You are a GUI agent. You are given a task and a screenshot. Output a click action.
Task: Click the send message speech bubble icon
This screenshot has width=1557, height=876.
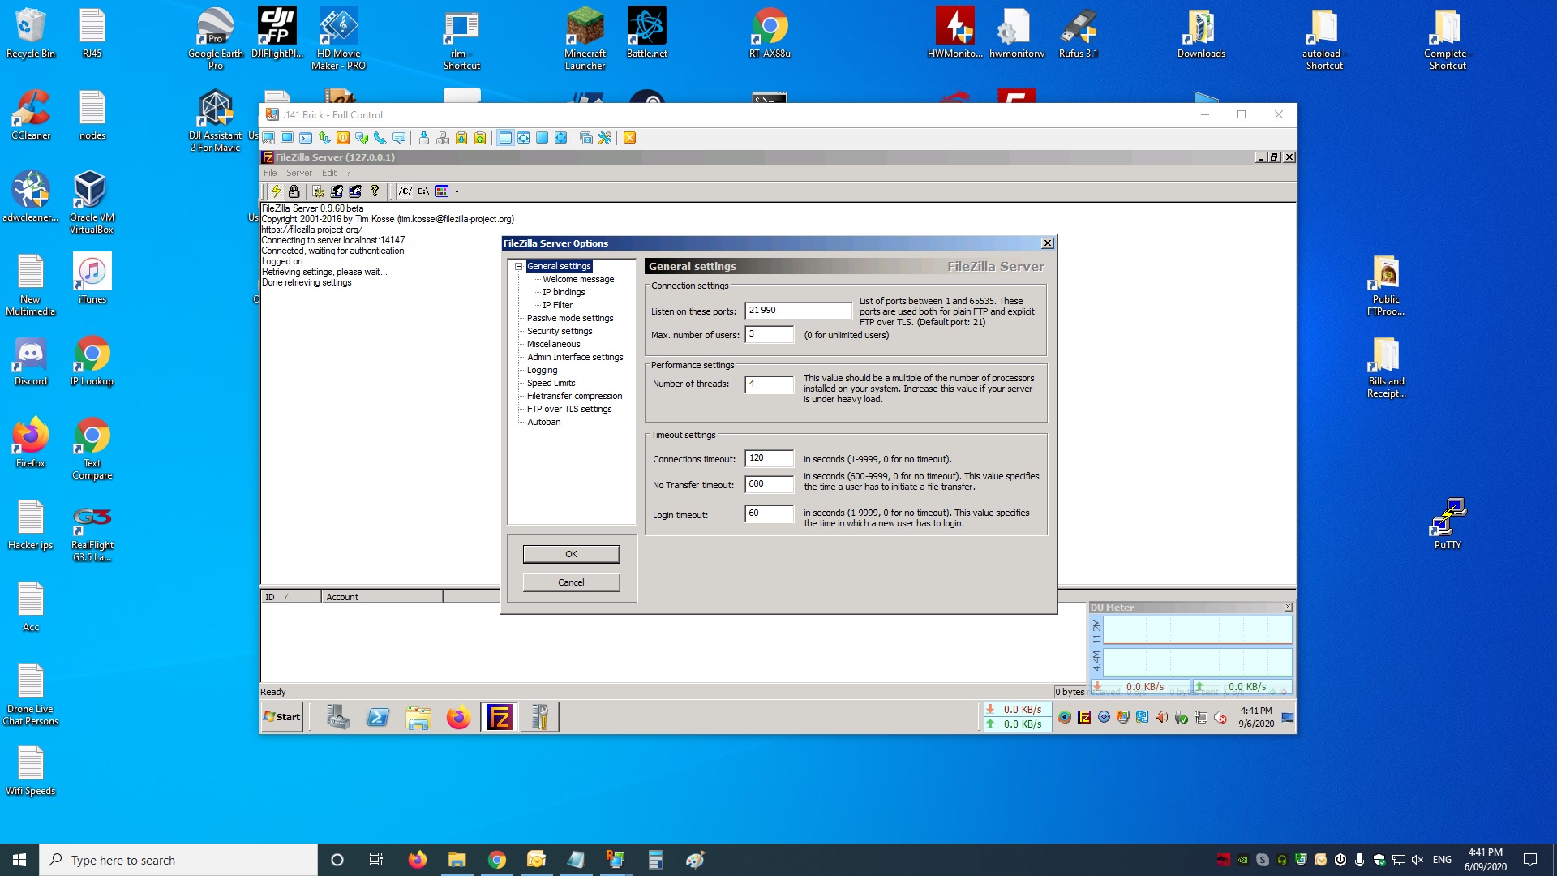[x=399, y=138]
